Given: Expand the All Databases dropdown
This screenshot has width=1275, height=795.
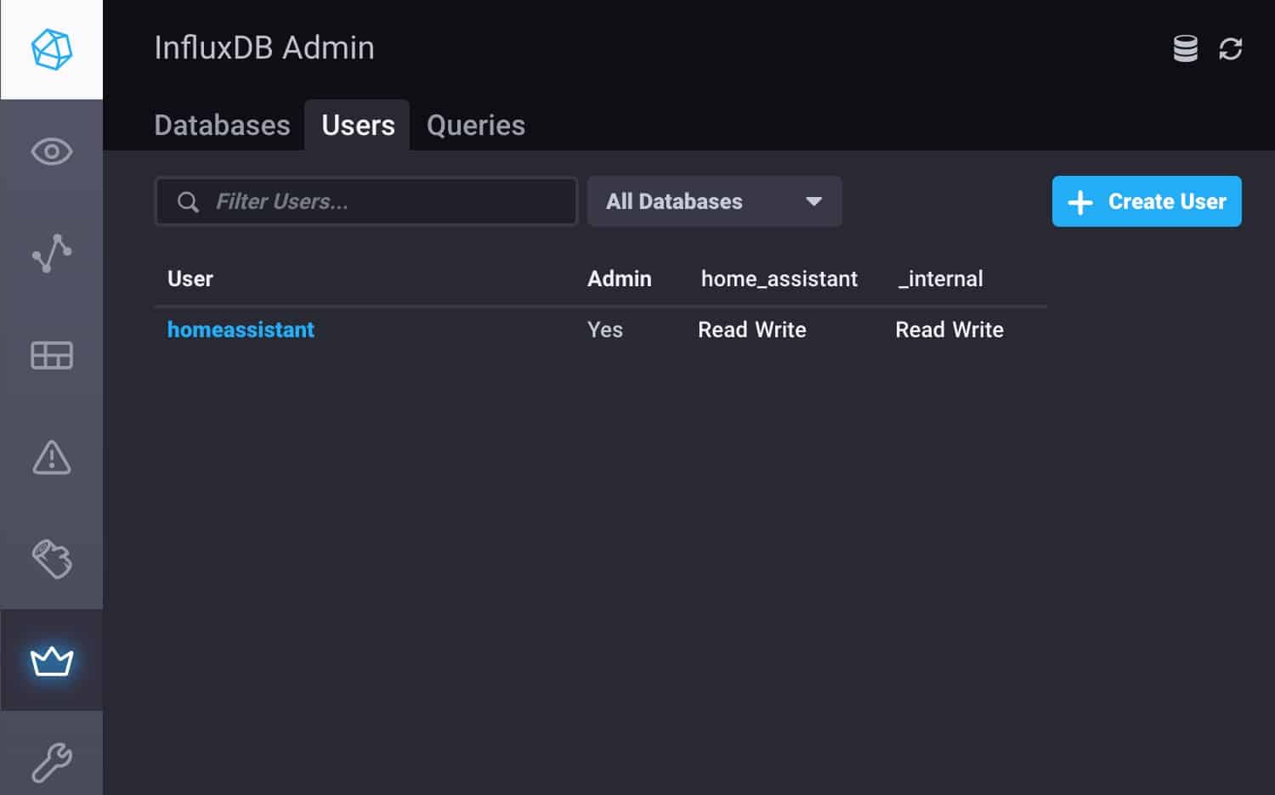Looking at the screenshot, I should tap(714, 201).
